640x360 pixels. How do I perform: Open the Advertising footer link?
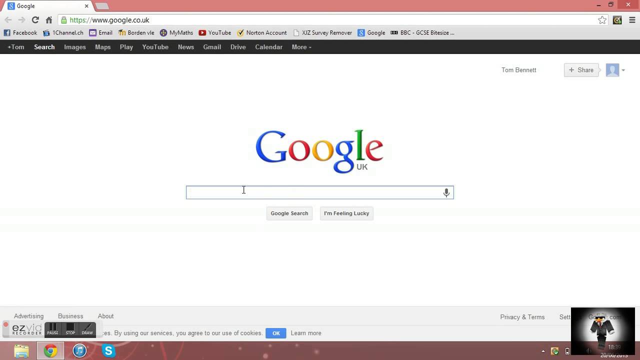pos(28,316)
